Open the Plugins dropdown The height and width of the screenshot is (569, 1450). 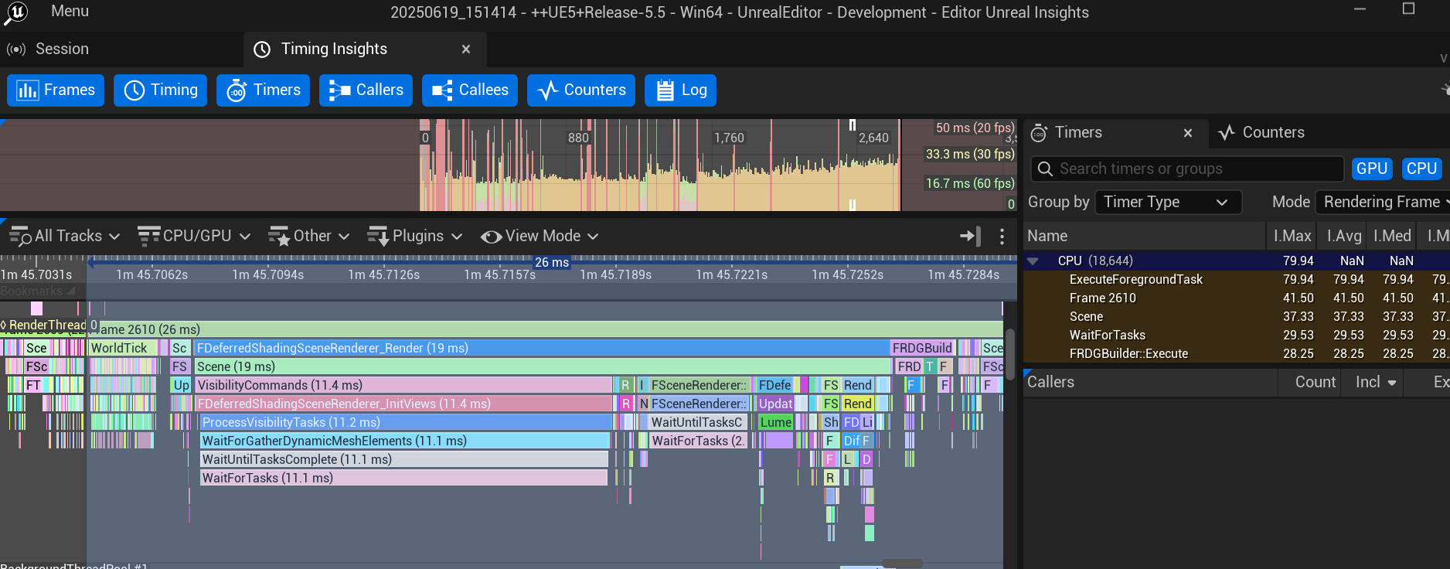tap(415, 237)
